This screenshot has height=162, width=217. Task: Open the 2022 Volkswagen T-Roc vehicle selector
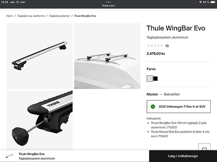(x=179, y=107)
